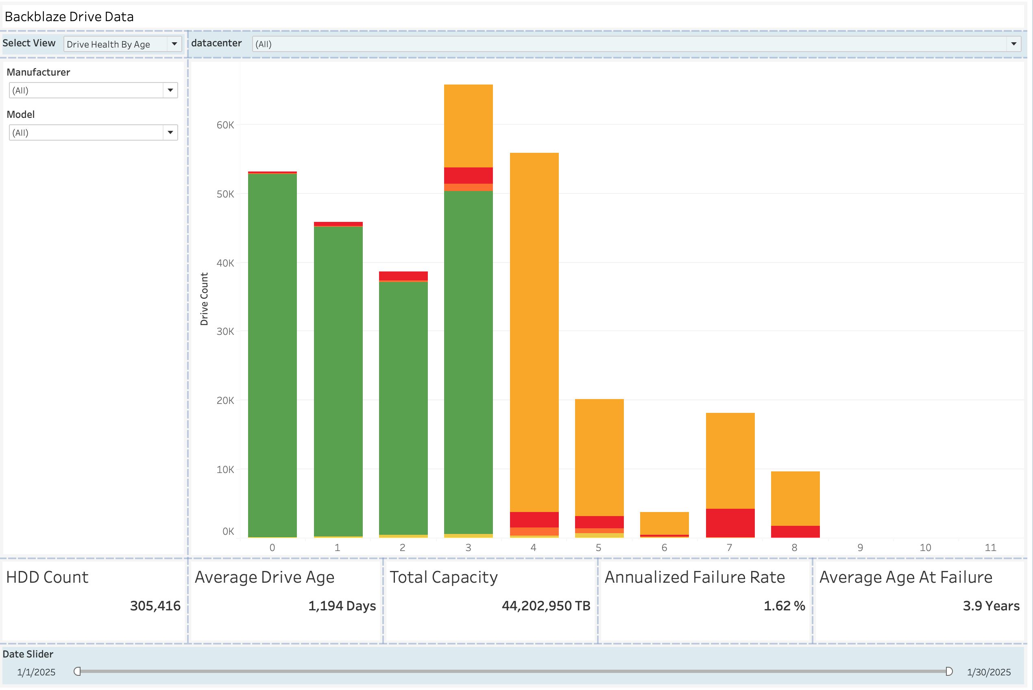Screen dimensions: 1033x690
Task: Select the red segment of age 2 bar
Action: tap(403, 276)
